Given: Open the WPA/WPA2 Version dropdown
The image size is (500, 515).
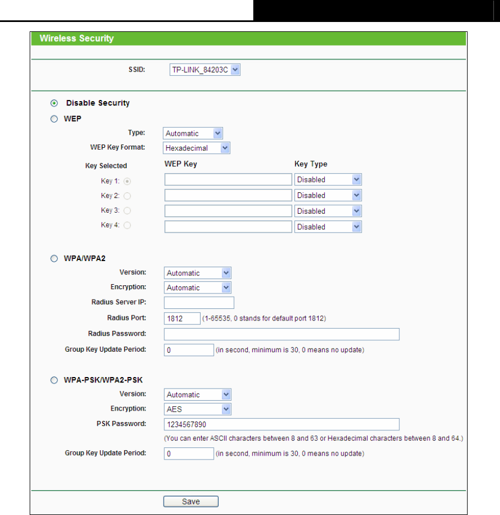Looking at the screenshot, I should (x=198, y=273).
